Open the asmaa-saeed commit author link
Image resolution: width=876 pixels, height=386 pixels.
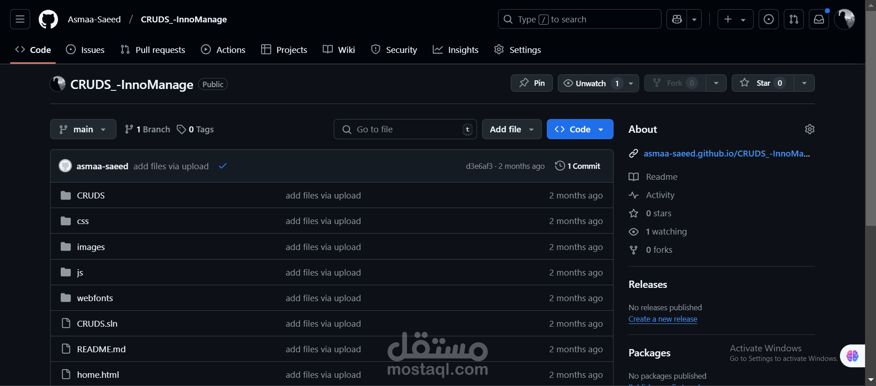click(102, 166)
